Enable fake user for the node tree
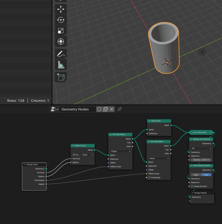 coord(99,109)
